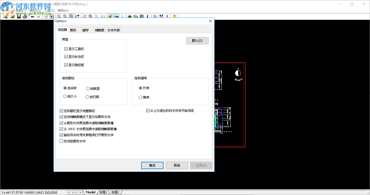Click the red crosshair target icon
This screenshot has height=195, width=370.
point(91,16)
